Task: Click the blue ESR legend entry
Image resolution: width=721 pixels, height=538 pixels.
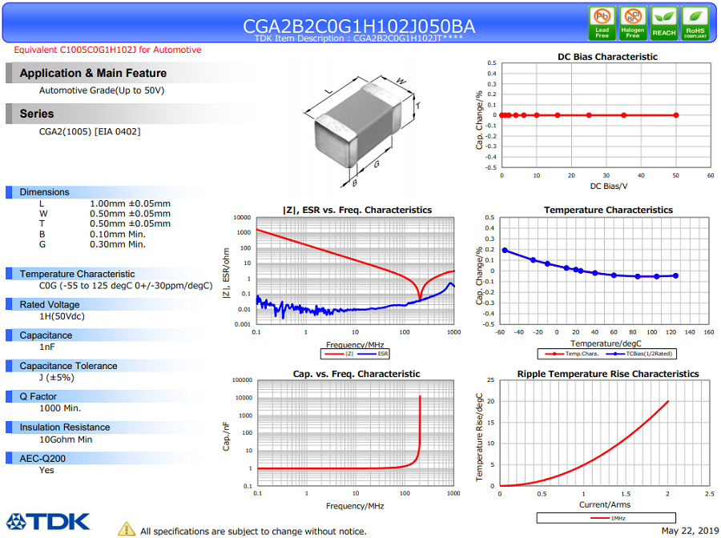Action: pyautogui.click(x=373, y=354)
